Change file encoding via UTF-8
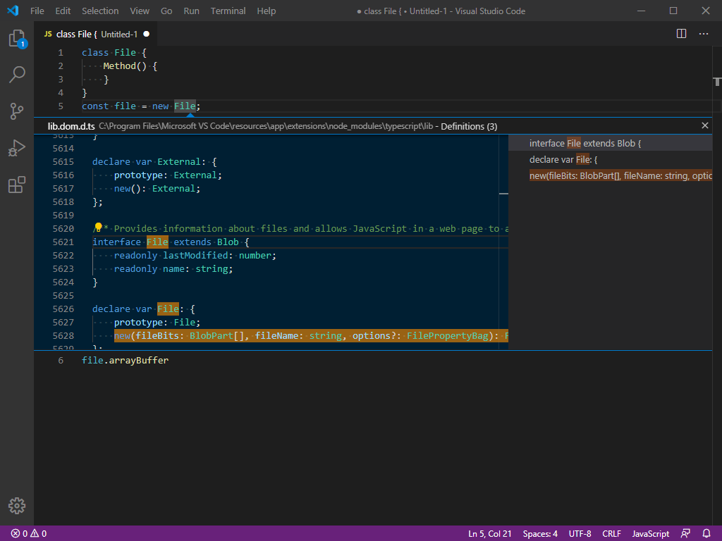The width and height of the screenshot is (722, 541). click(x=580, y=534)
